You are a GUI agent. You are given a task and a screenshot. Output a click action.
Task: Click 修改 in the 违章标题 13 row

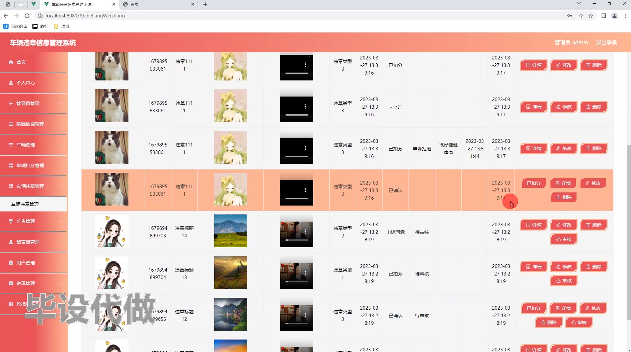point(564,267)
